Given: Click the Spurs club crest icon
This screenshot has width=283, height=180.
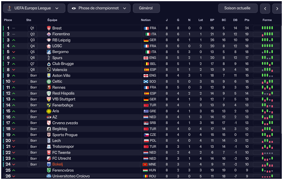Looking at the screenshot, I should pyautogui.click(x=49, y=58).
